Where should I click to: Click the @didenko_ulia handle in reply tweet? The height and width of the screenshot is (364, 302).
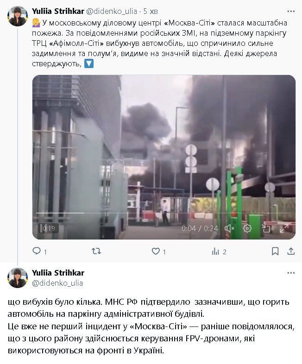57,282
